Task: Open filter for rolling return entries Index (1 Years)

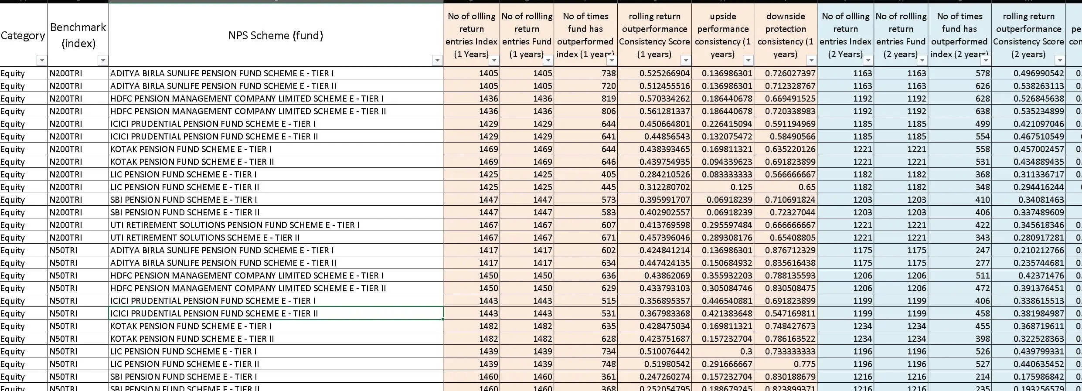Action: pyautogui.click(x=493, y=60)
